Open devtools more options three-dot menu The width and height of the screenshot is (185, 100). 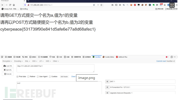[175, 57]
